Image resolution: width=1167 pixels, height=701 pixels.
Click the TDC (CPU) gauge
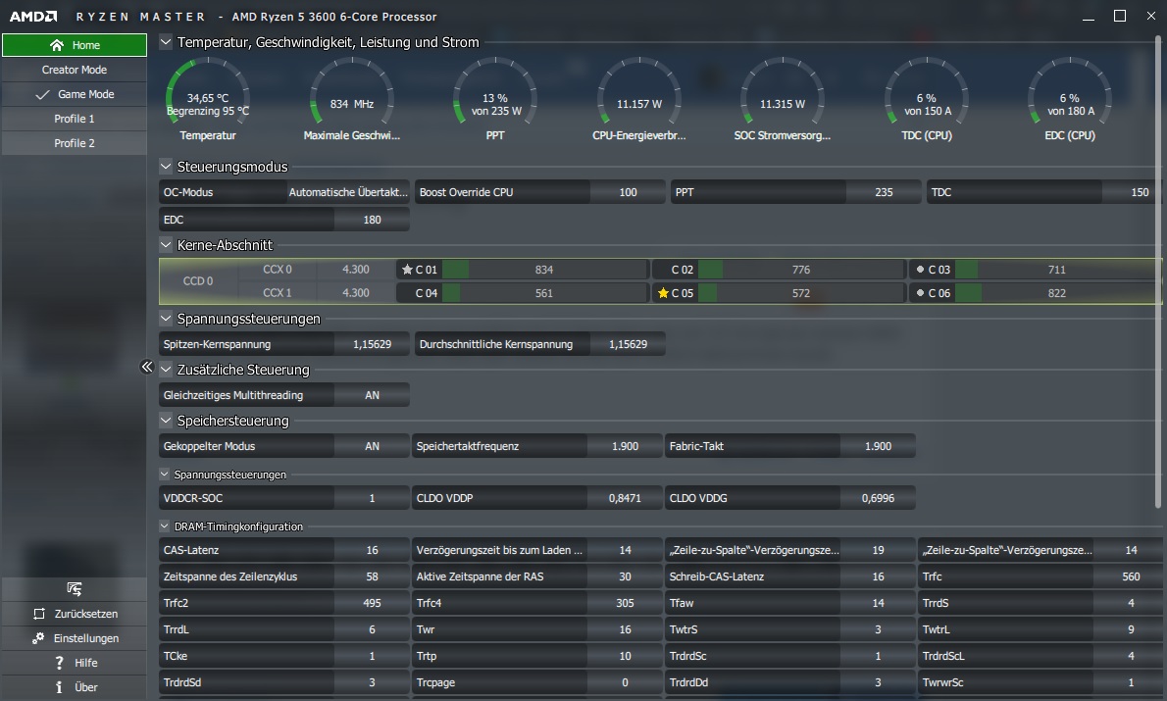click(927, 100)
